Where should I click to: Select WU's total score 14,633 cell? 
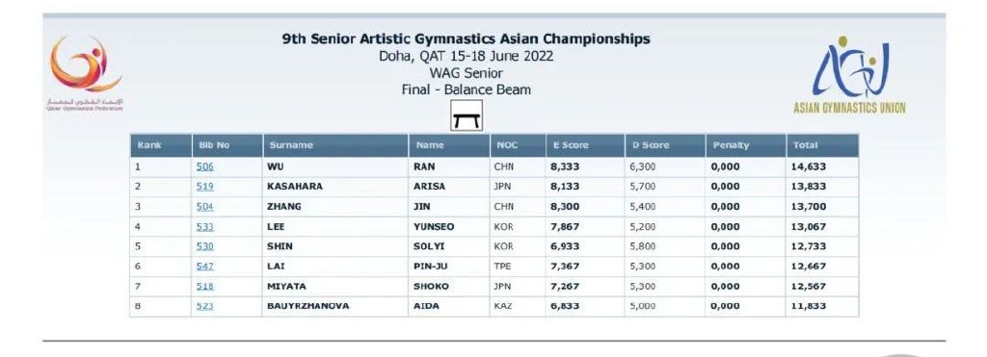click(x=822, y=166)
